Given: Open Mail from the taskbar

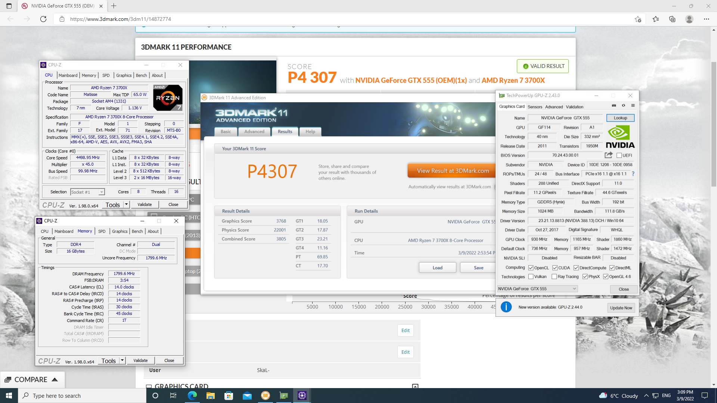Looking at the screenshot, I should point(247,396).
